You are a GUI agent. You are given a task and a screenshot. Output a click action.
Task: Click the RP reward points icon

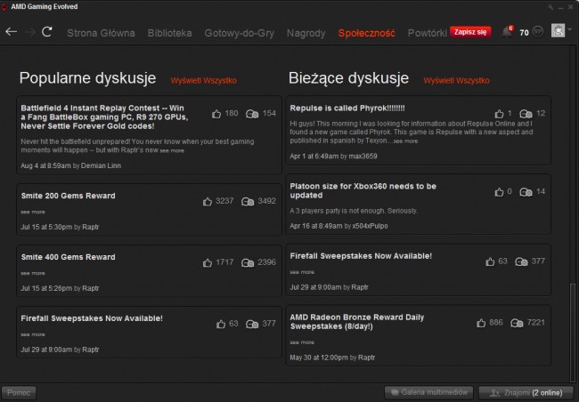click(538, 32)
